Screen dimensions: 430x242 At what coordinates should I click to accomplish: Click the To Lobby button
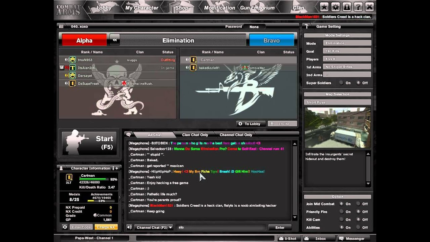point(251,124)
